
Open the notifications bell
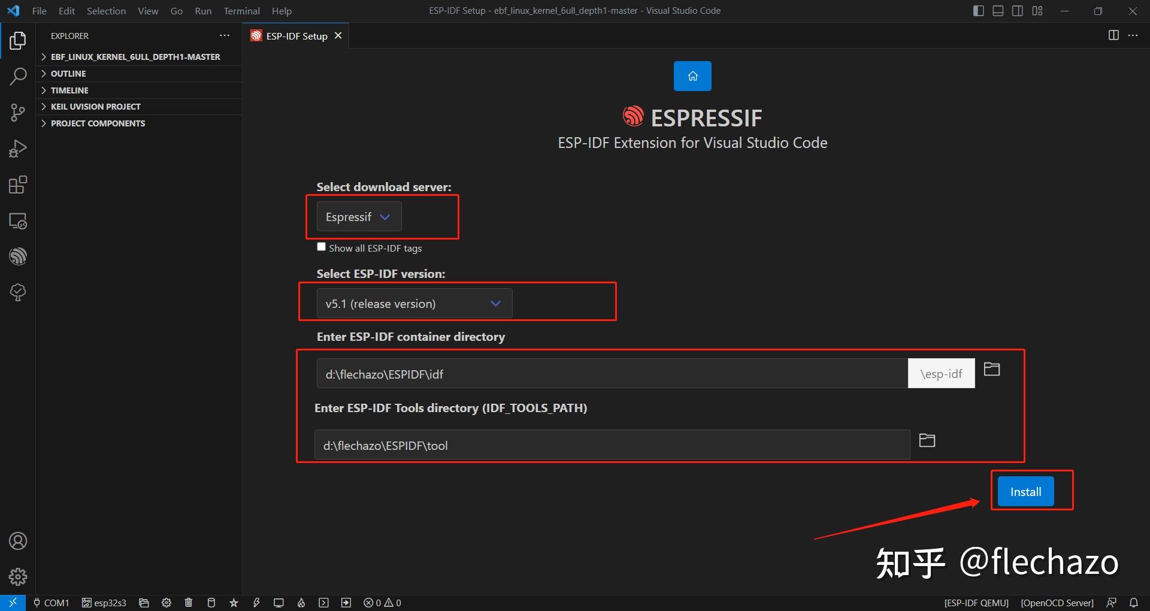[x=1134, y=603]
